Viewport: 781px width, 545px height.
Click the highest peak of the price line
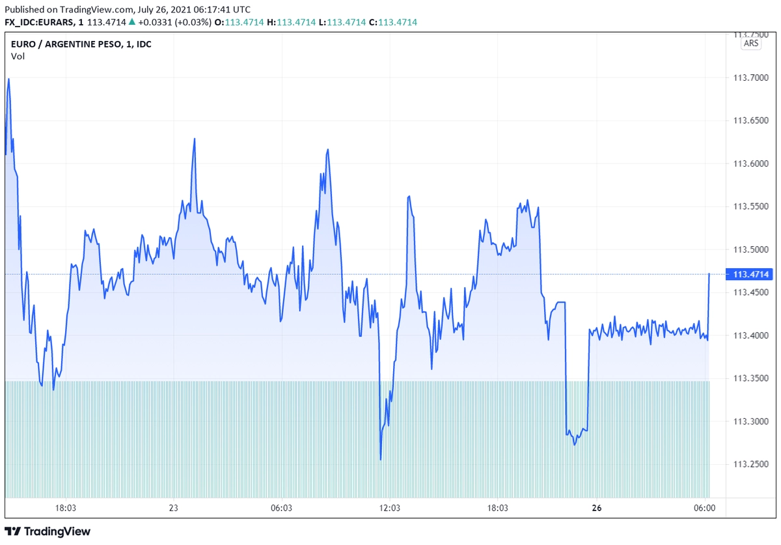point(8,79)
